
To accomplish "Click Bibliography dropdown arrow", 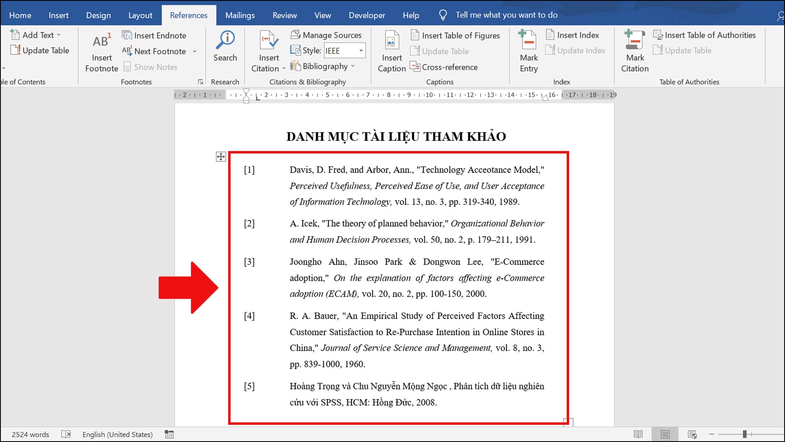I will (x=354, y=66).
